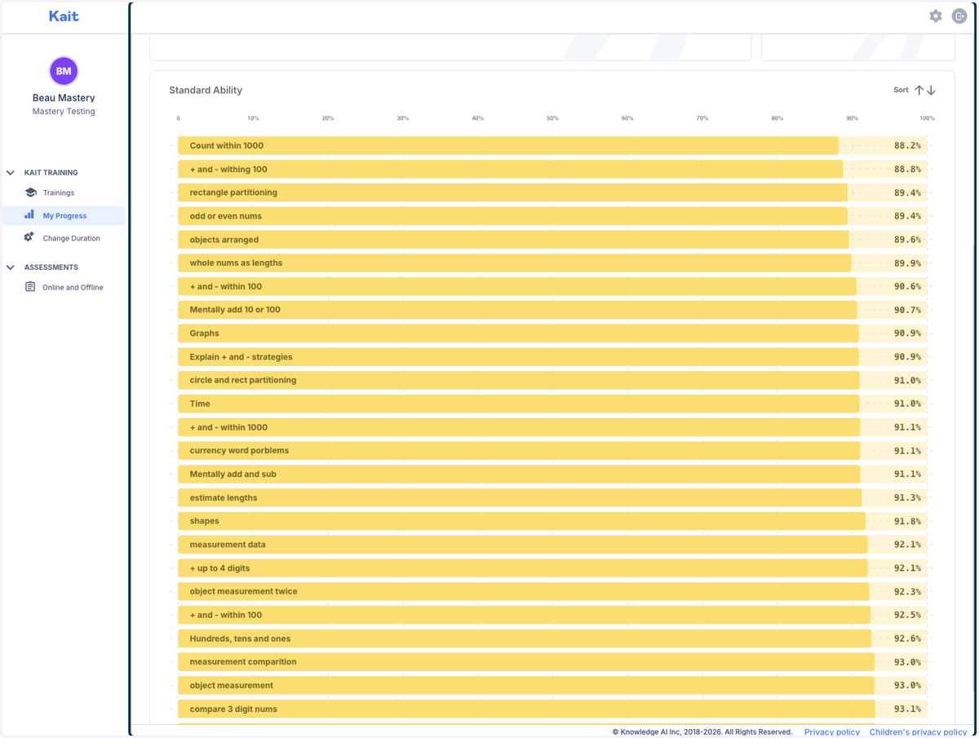Click the BM user avatar

[64, 71]
